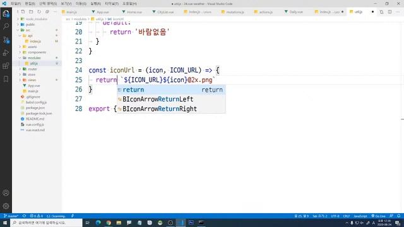The image size is (404, 227).
Task: Open the Search view in activity bar
Action: point(6,26)
